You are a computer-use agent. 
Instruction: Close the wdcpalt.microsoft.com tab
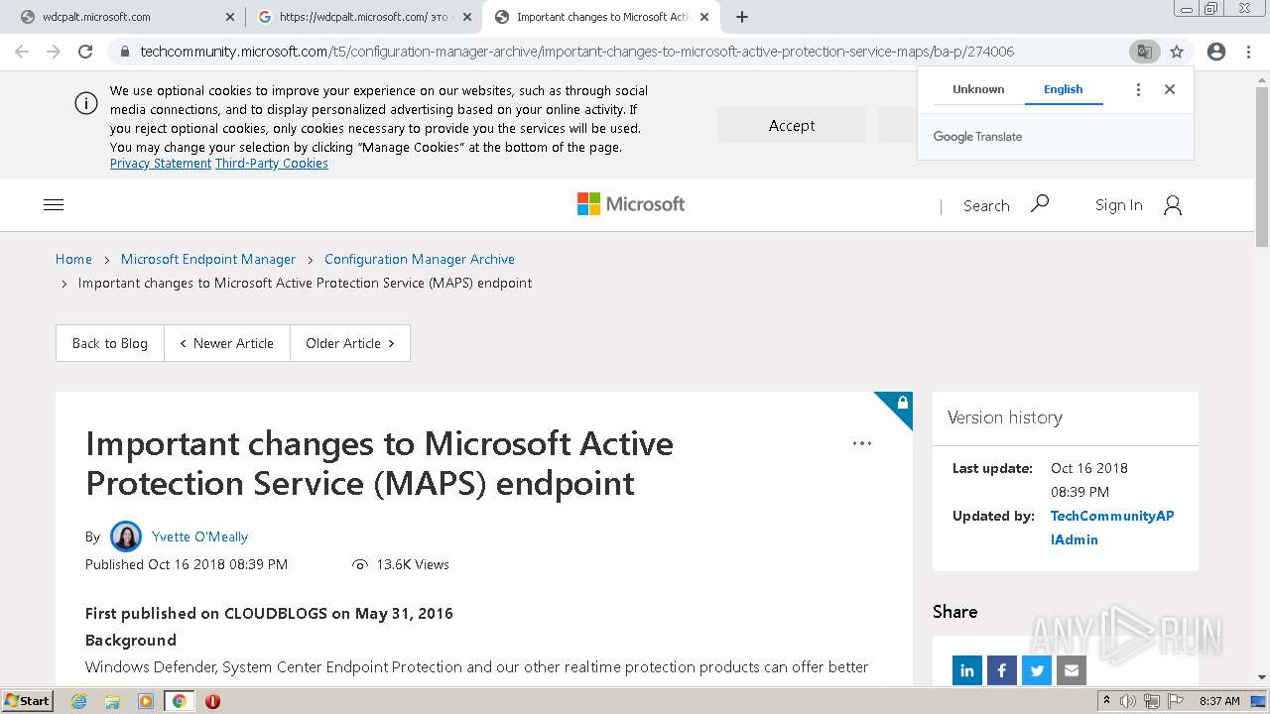[x=230, y=17]
